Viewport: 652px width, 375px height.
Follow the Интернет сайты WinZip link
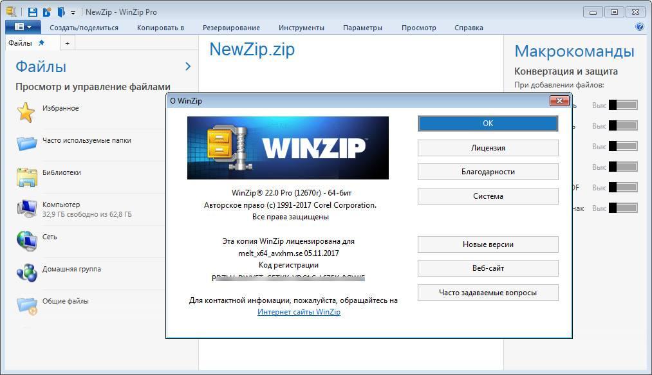tap(299, 312)
